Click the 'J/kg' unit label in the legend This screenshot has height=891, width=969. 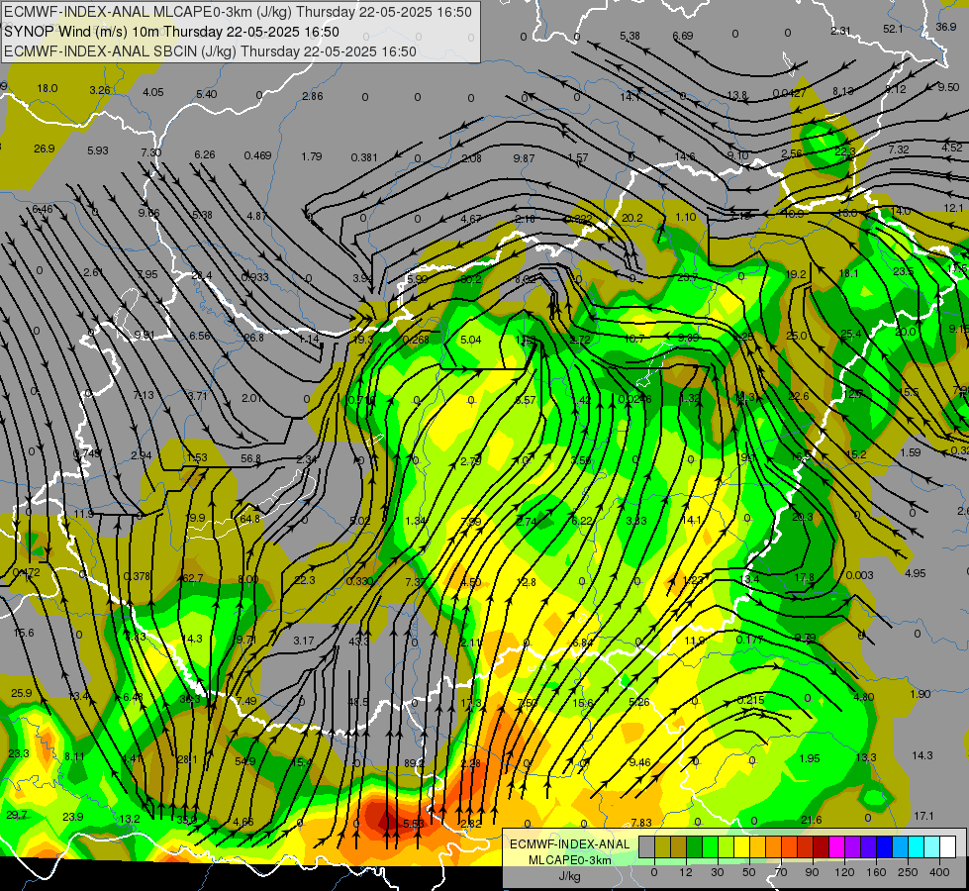570,876
